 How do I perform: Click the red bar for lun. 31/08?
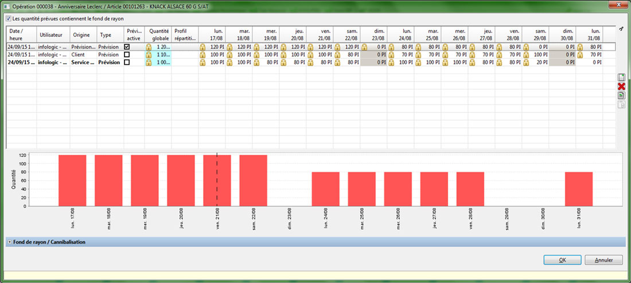pyautogui.click(x=579, y=189)
